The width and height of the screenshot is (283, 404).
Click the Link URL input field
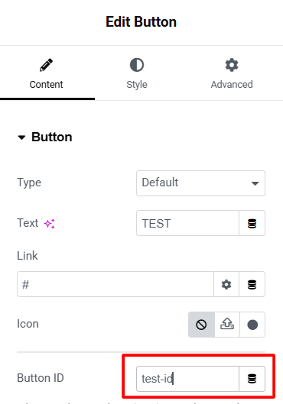(115, 284)
